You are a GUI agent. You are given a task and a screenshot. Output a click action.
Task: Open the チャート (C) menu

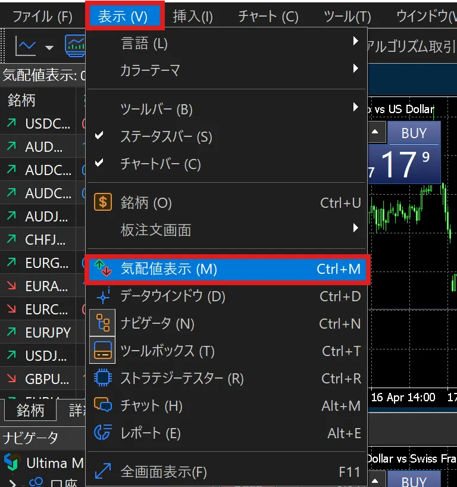click(268, 17)
